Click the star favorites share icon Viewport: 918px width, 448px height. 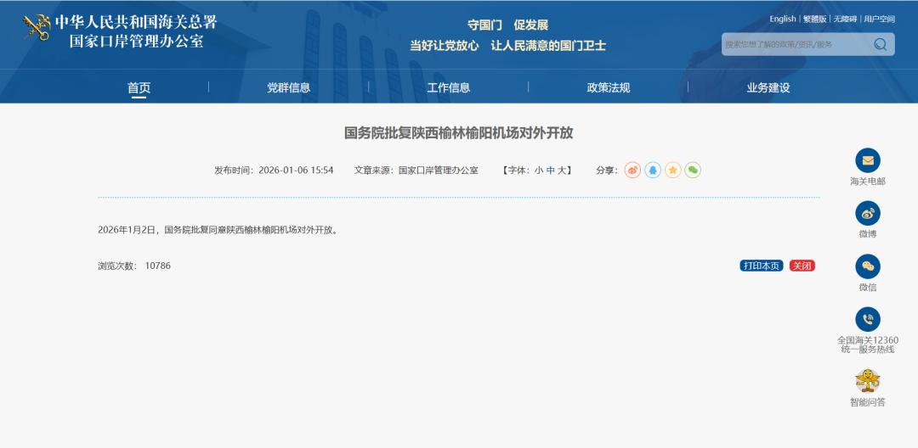[x=673, y=170]
